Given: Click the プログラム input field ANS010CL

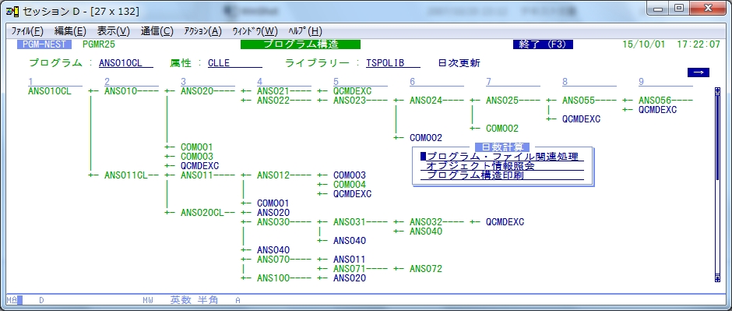Looking at the screenshot, I should (x=126, y=63).
